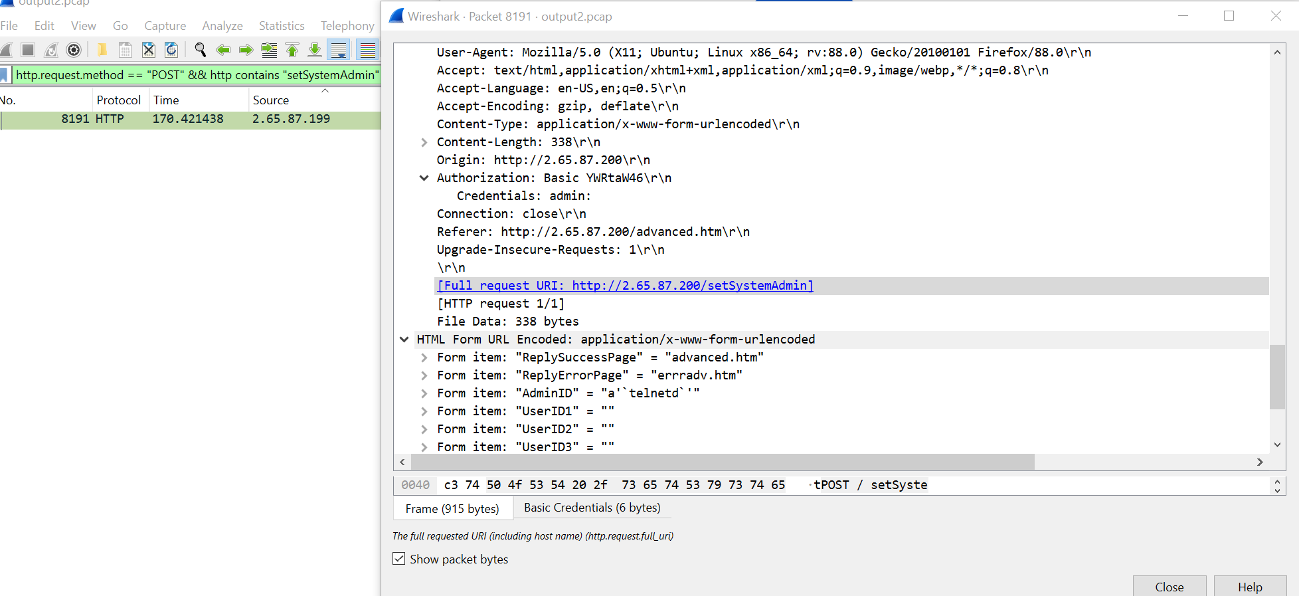The image size is (1299, 596).
Task: Click the Close button in the packet dialog
Action: pyautogui.click(x=1169, y=586)
